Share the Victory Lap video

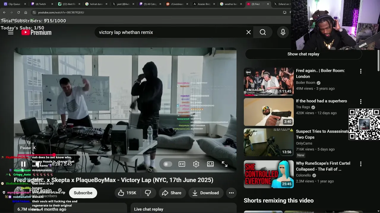(x=172, y=193)
